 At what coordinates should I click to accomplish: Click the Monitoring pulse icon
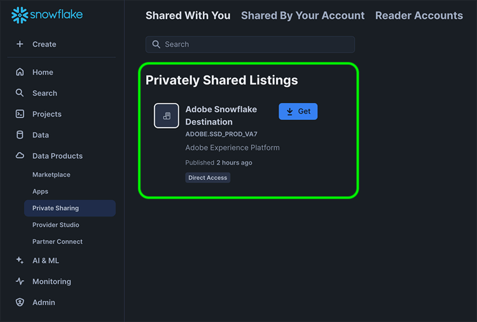[x=20, y=282]
